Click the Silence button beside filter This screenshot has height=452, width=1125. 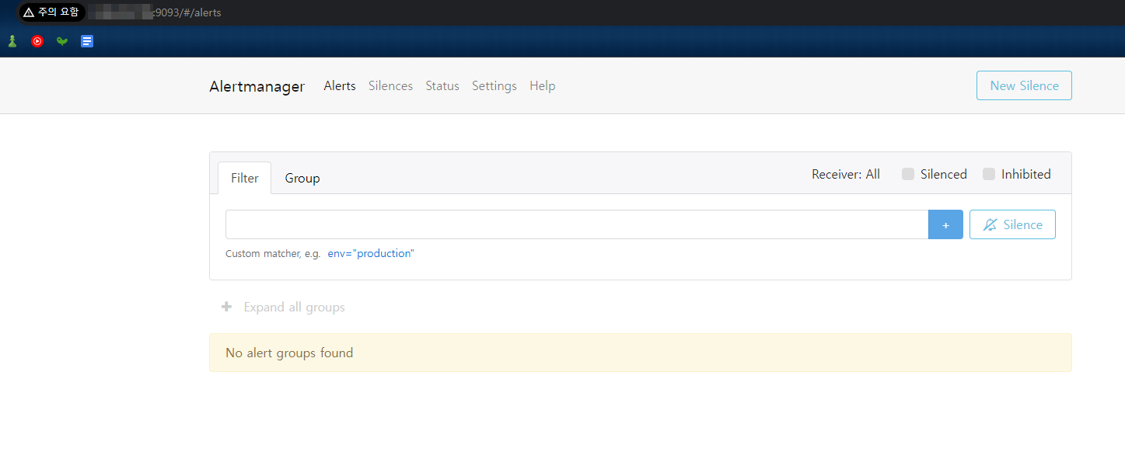pos(1012,224)
